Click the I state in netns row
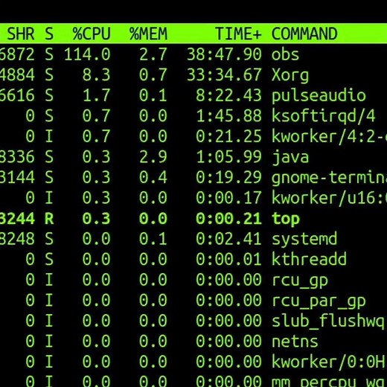387x387 pixels. coord(49,342)
